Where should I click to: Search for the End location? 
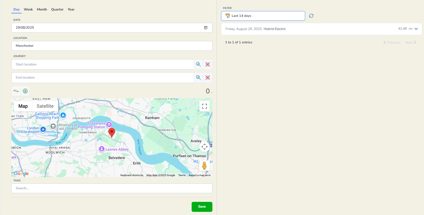(198, 78)
